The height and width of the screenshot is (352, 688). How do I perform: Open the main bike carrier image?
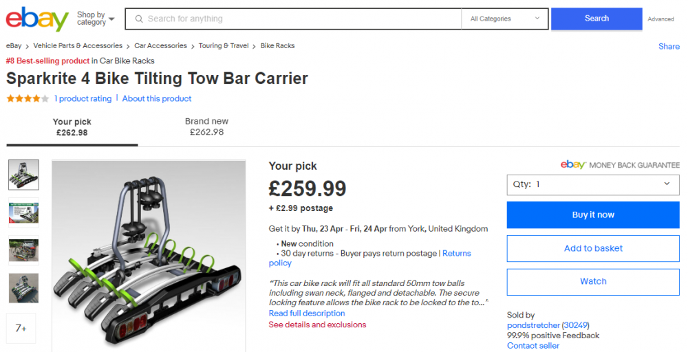click(x=149, y=256)
